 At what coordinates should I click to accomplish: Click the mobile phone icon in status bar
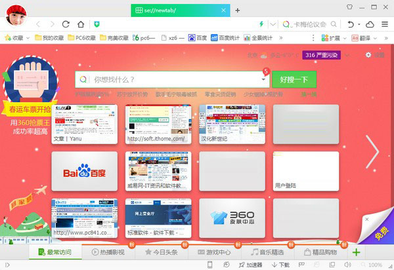(209, 265)
